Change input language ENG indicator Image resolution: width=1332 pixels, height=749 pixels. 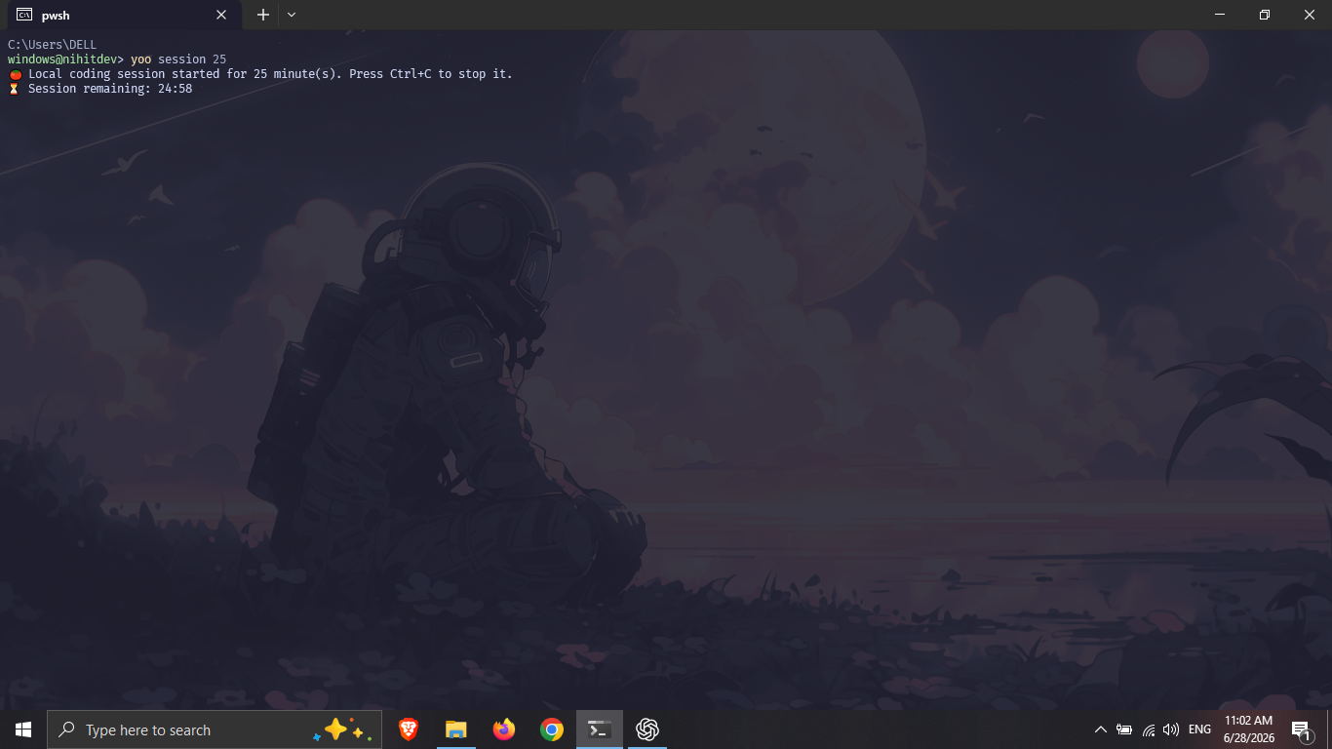click(x=1199, y=729)
